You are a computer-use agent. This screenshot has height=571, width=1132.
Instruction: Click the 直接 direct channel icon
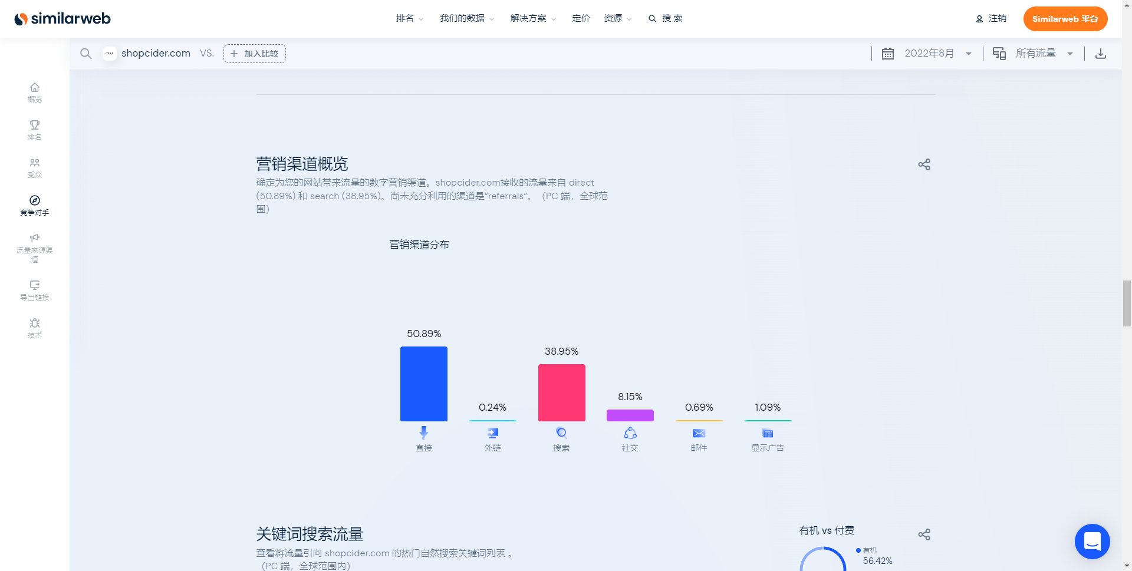(424, 433)
